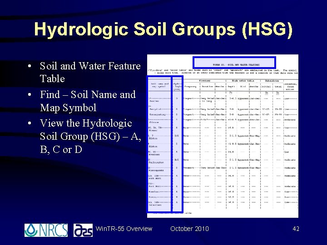Click the Fallsington soil row name
327x245 pixels.
tap(156, 162)
